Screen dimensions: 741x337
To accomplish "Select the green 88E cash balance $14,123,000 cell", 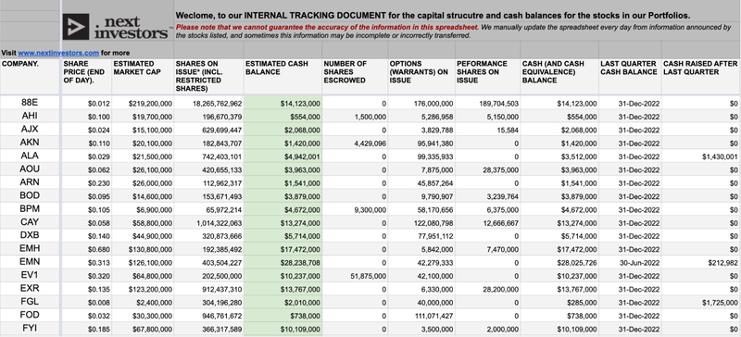I will coord(283,103).
